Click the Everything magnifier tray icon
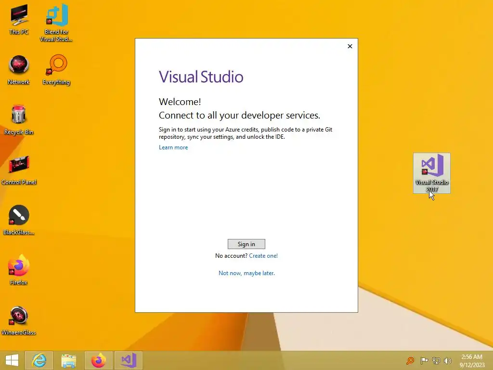The height and width of the screenshot is (370, 493). point(410,360)
